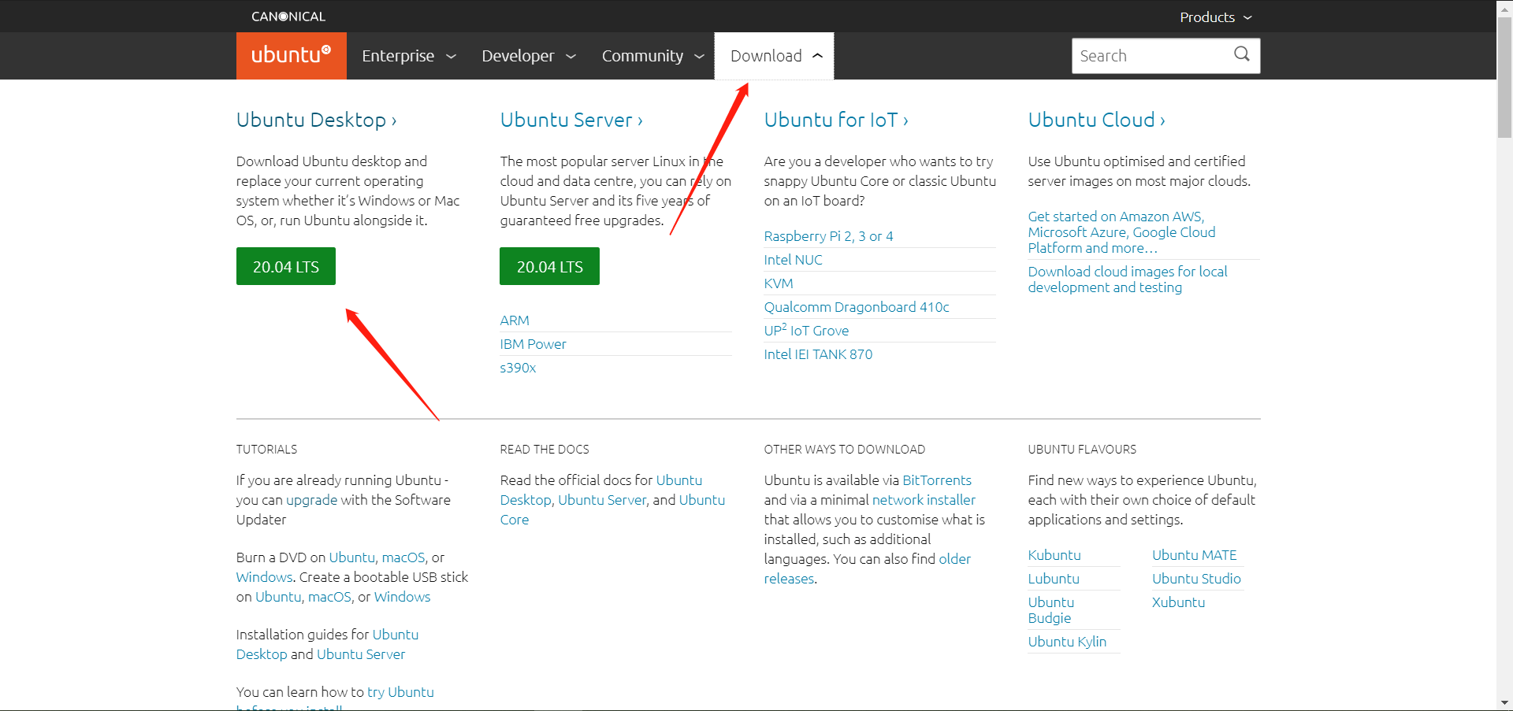Open the Ubuntu for IoT heading link

point(836,120)
